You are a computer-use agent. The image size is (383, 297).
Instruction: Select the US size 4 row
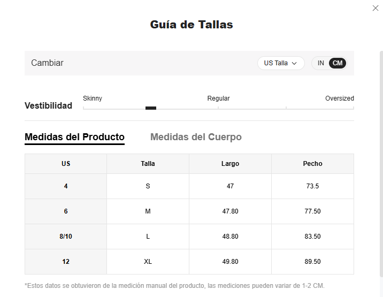[x=189, y=186]
